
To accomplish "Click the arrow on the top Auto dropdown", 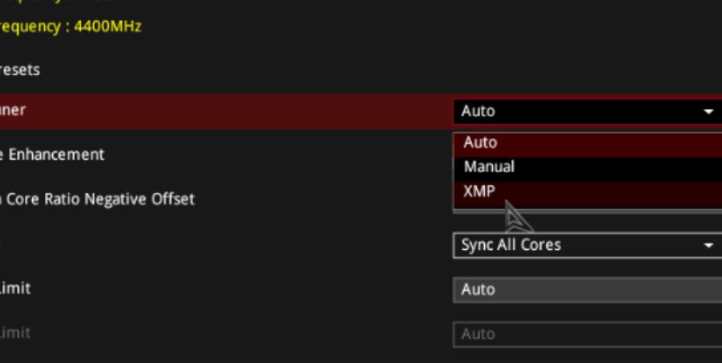I will 708,112.
